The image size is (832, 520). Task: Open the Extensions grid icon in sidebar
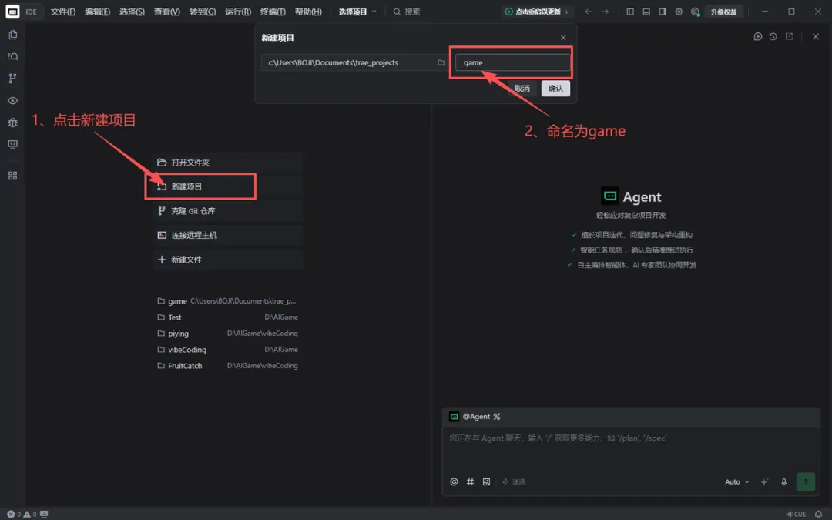(x=13, y=176)
